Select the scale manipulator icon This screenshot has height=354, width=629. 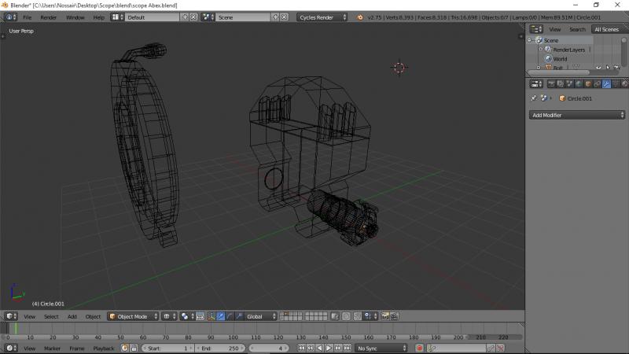click(239, 316)
